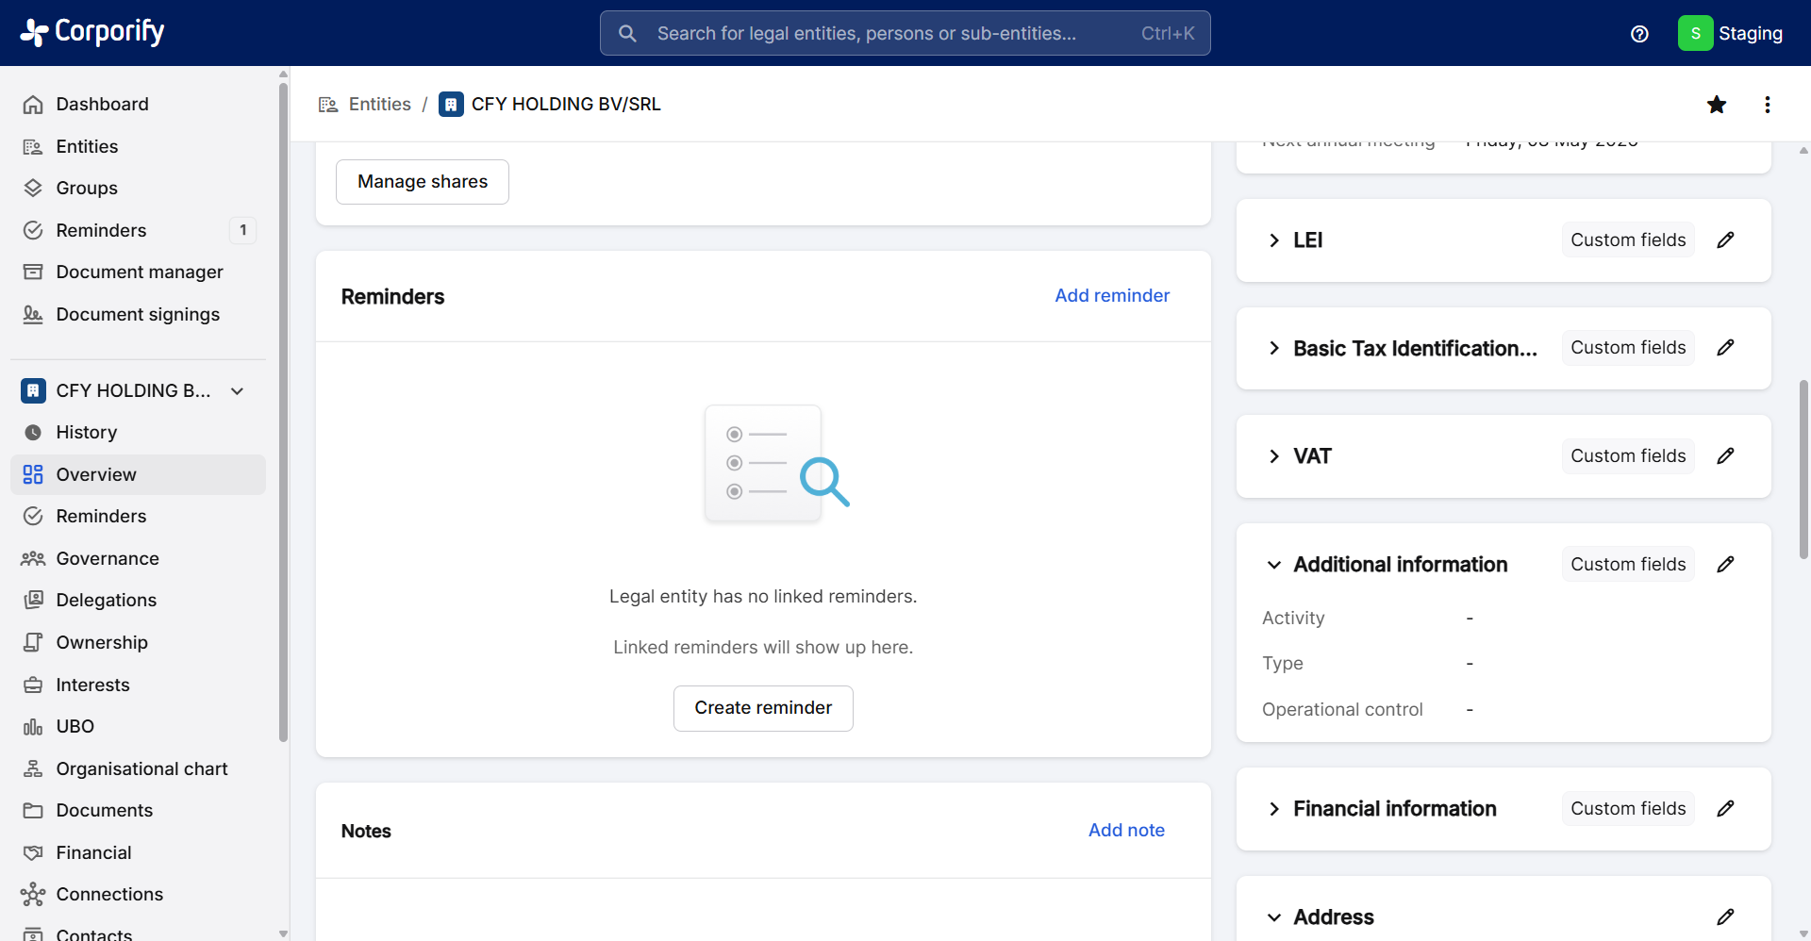This screenshot has width=1811, height=941.
Task: Open Document signings from sidebar
Action: 138,314
